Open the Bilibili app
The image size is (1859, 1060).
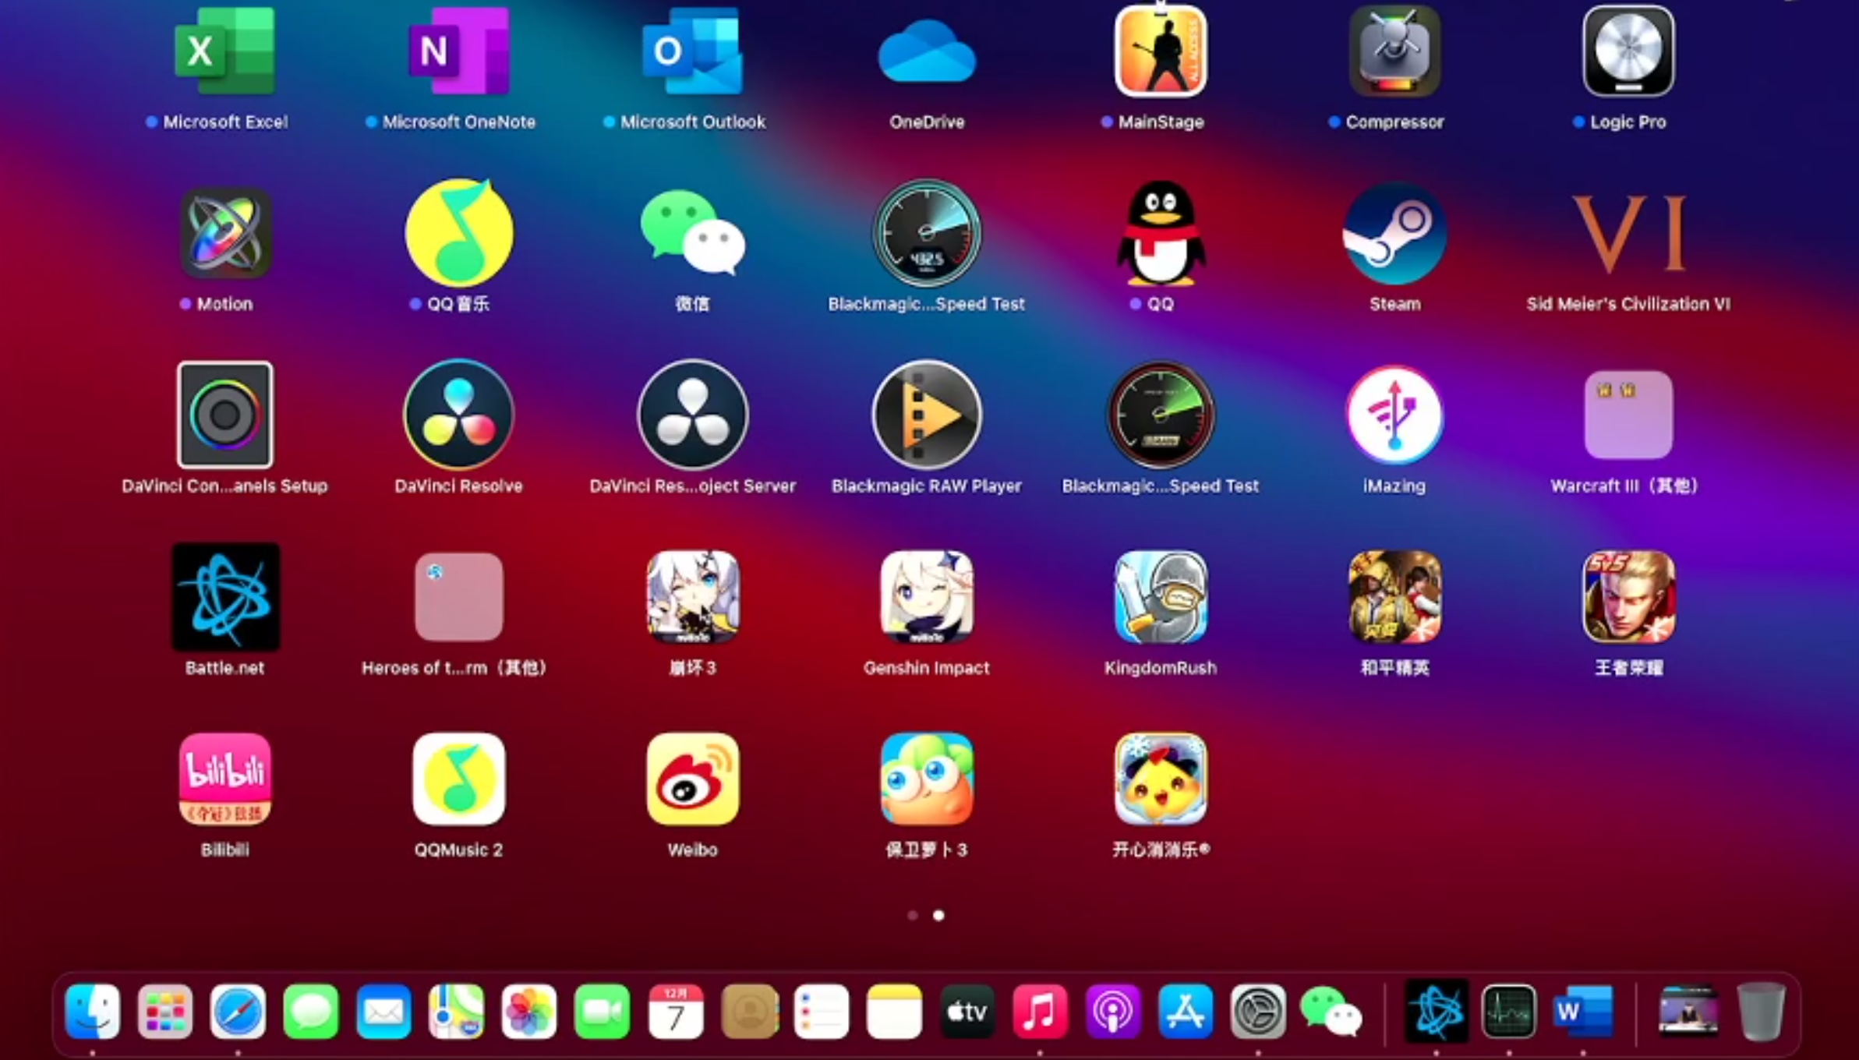coord(225,779)
